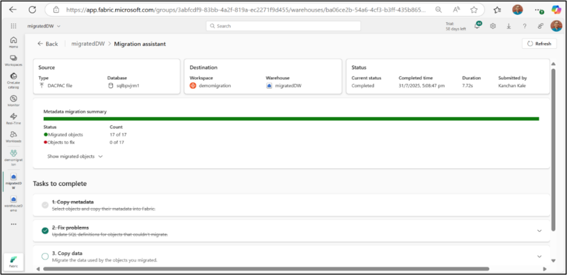Click the demomigration destination workspace
The height and width of the screenshot is (275, 567).
pyautogui.click(x=215, y=86)
